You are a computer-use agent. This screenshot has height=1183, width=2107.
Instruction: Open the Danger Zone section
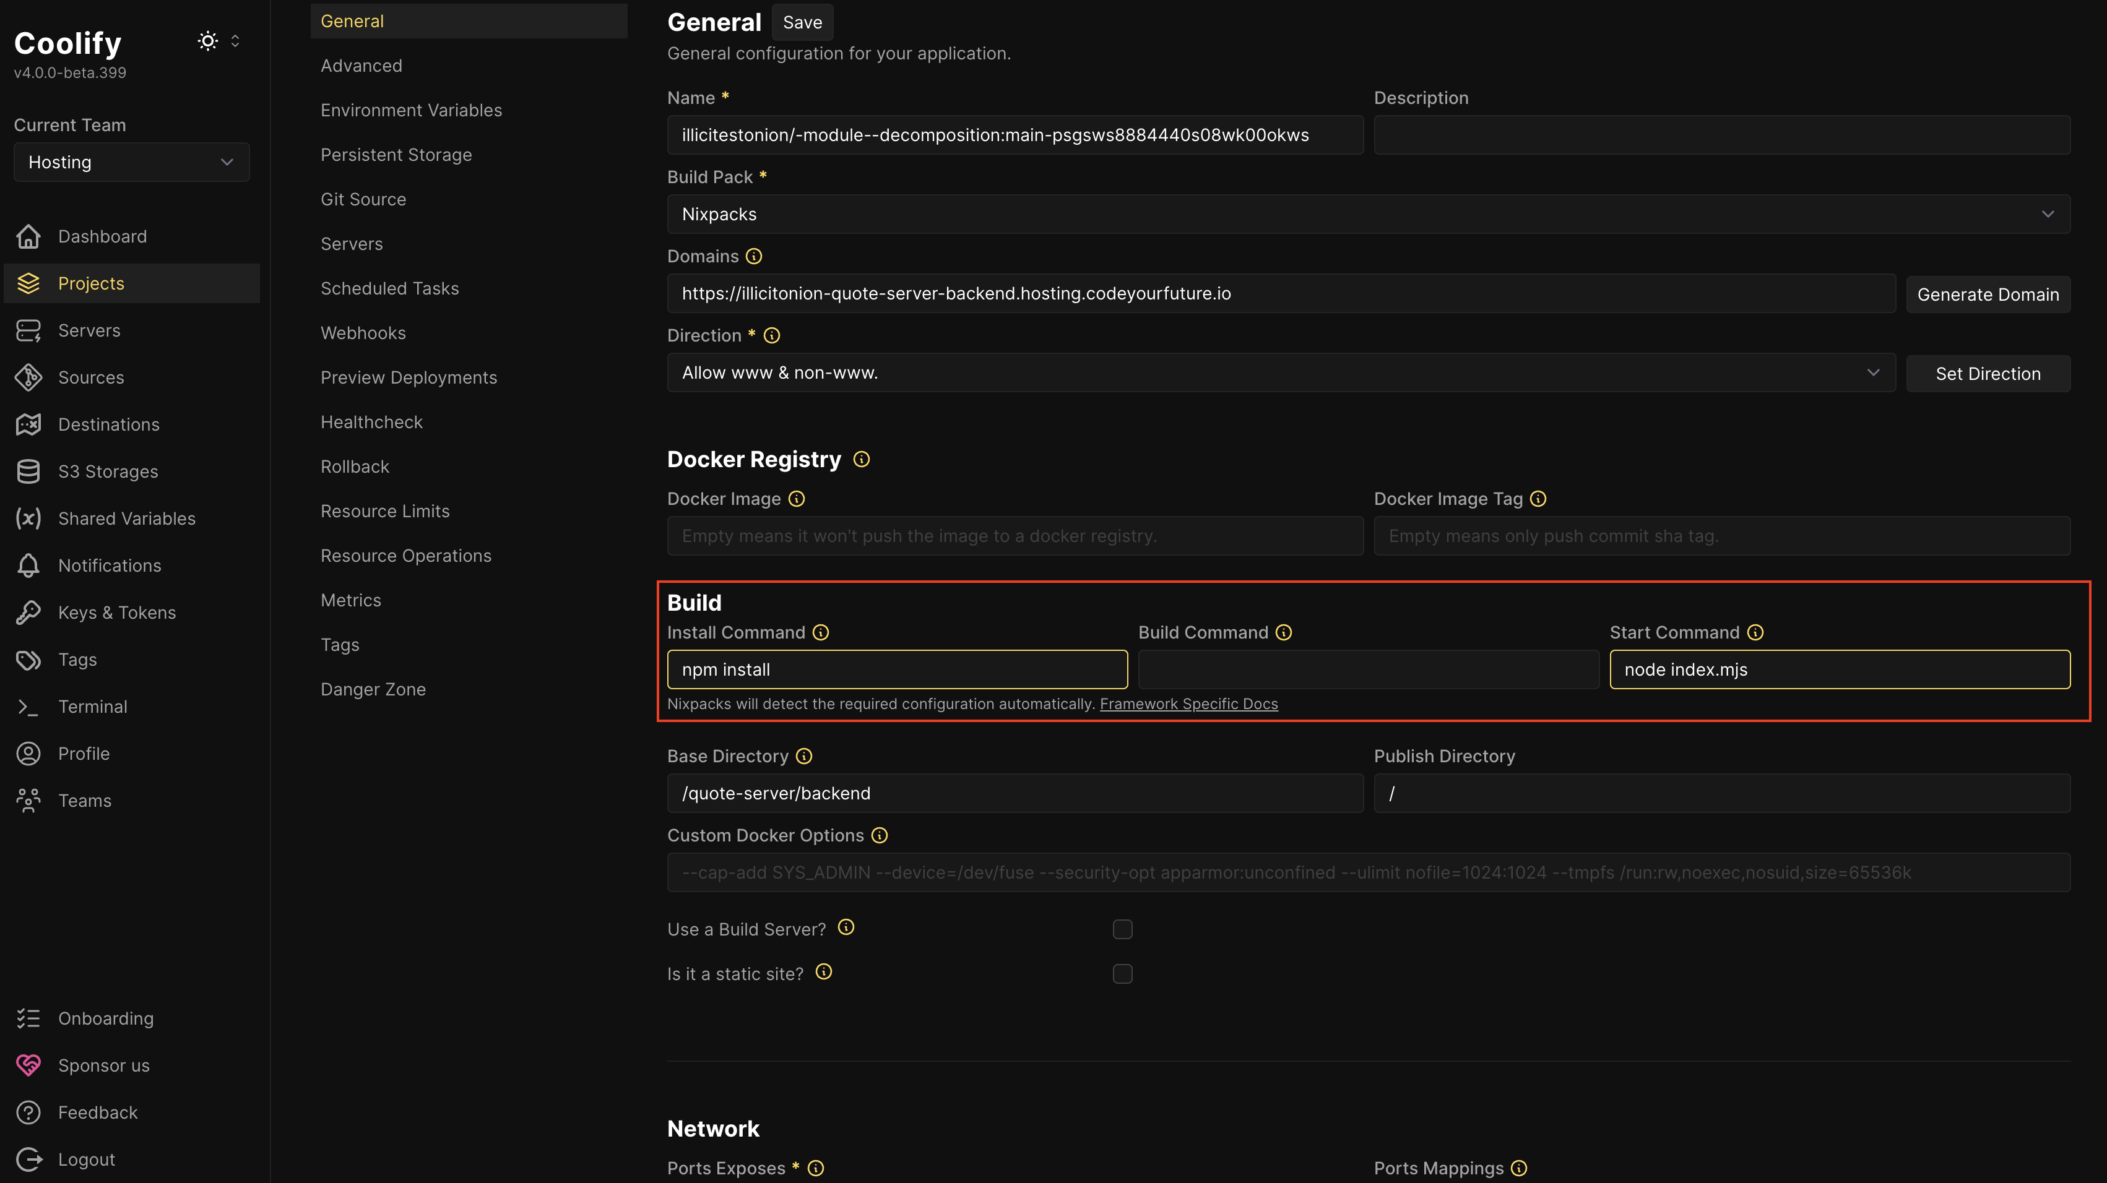coord(373,689)
